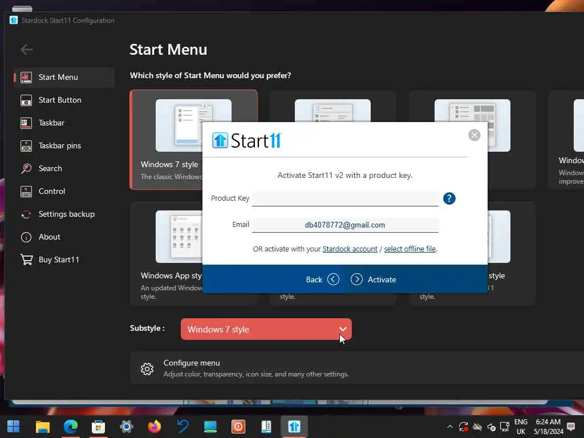
Task: Open the Stardock account link
Action: click(x=350, y=249)
